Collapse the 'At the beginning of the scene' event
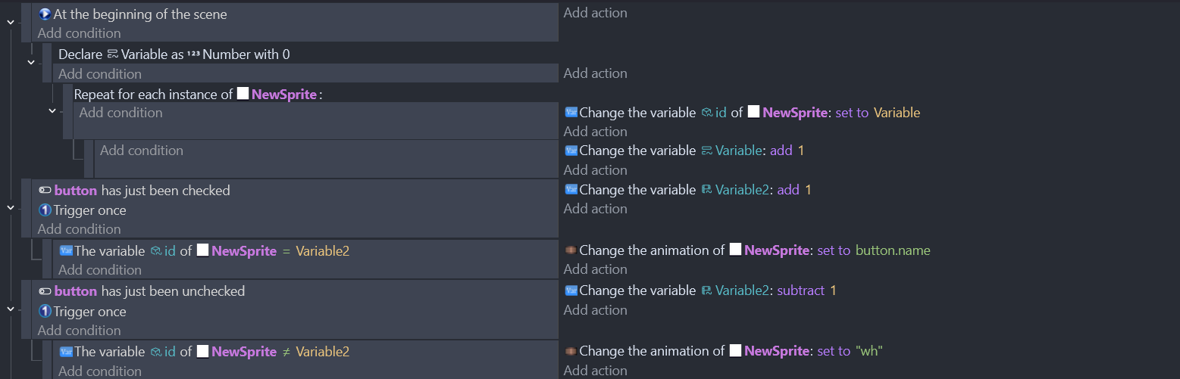Viewport: 1180px width, 379px height. coord(11,23)
